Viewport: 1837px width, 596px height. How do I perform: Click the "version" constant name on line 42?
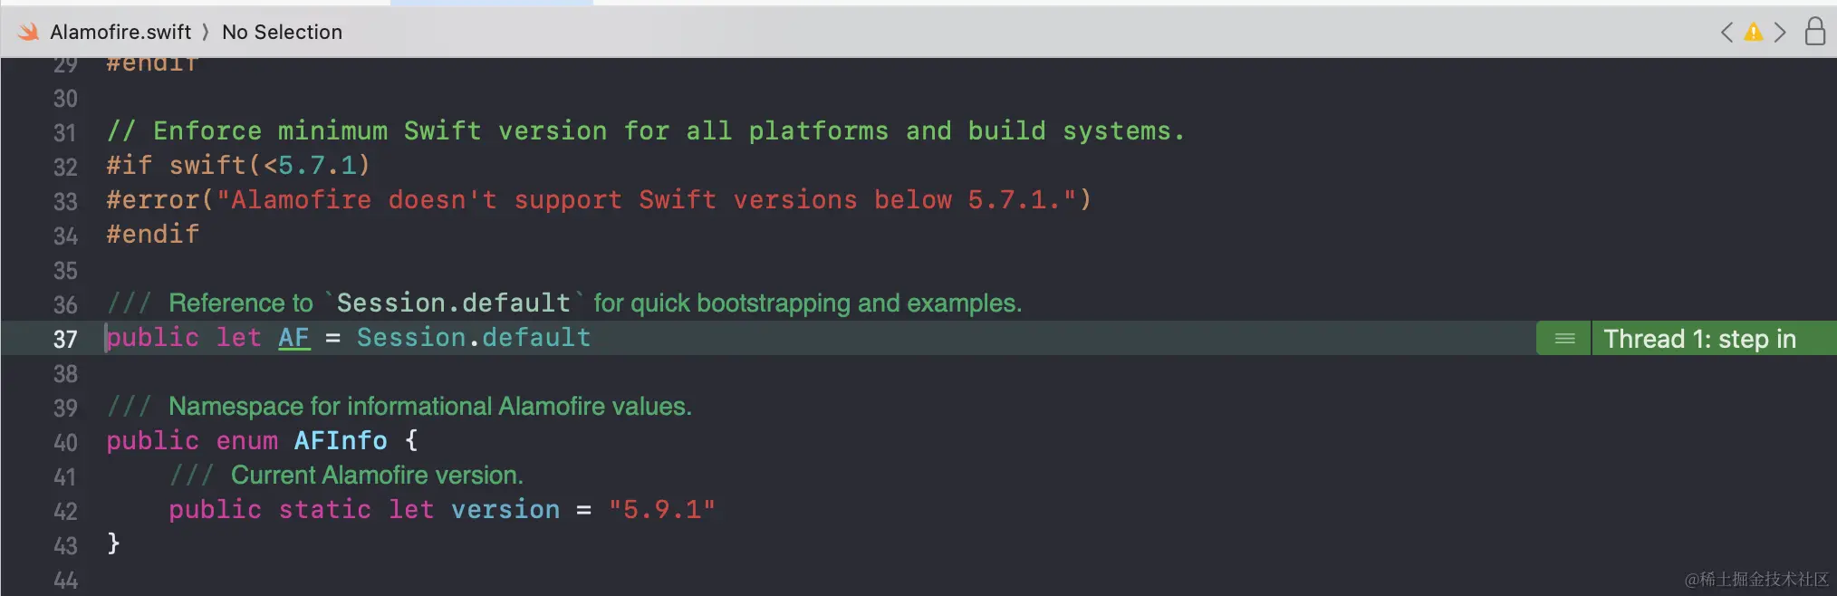click(505, 510)
